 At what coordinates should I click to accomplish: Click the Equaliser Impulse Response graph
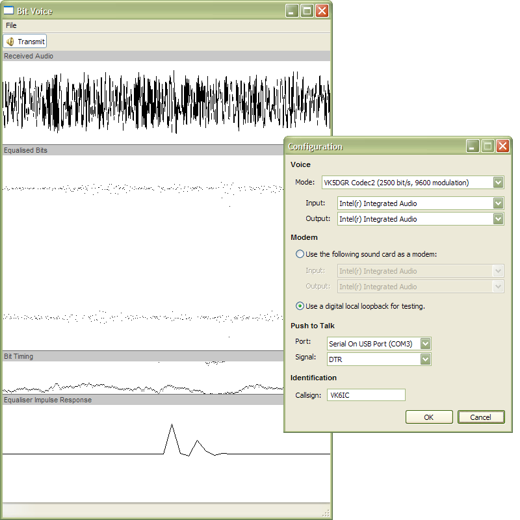(x=166, y=453)
